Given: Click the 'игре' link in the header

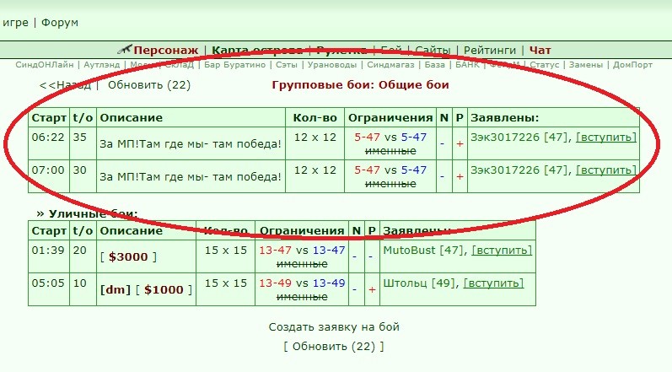Looking at the screenshot, I should click(15, 23).
